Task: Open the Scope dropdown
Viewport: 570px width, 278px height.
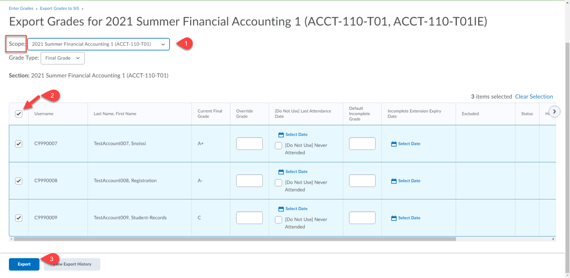Action: (98, 44)
